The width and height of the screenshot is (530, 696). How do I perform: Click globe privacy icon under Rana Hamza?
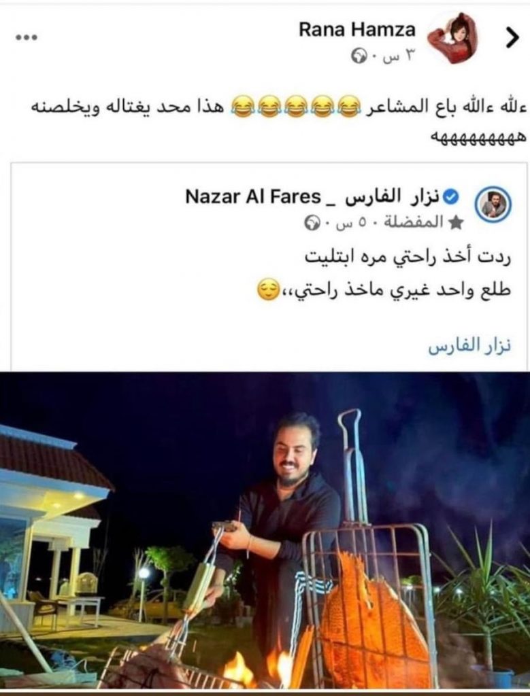358,57
